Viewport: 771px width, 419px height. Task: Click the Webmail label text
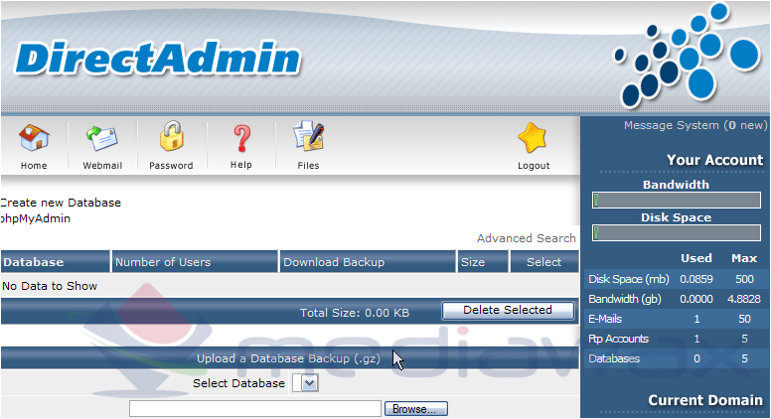(x=102, y=166)
